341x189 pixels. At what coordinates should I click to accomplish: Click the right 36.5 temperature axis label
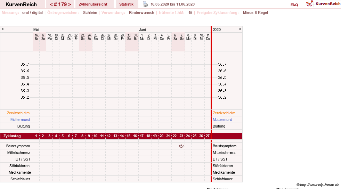point(222,77)
